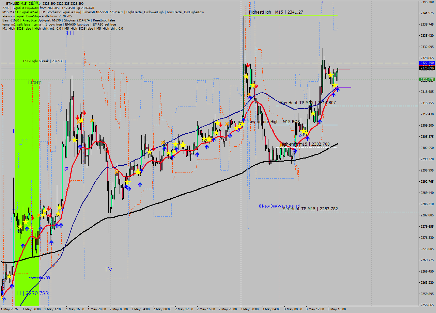Click the 2341.975 price scale value

point(427,13)
